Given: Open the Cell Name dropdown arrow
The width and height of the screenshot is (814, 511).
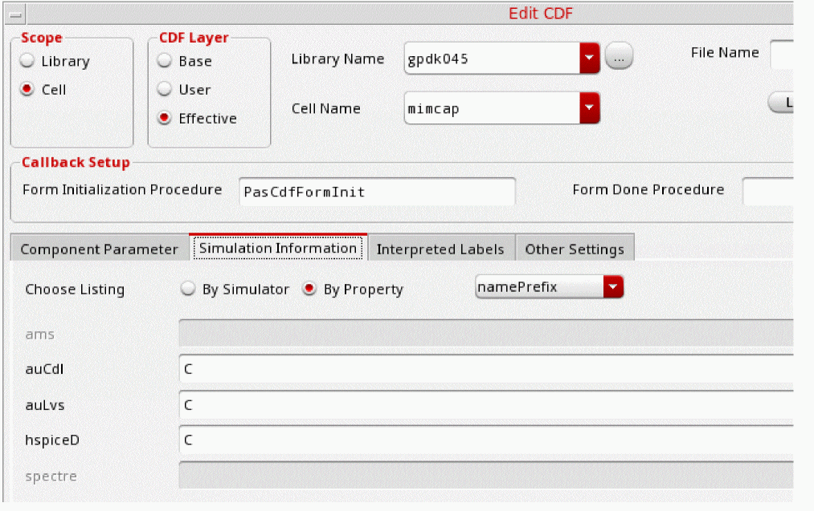Looking at the screenshot, I should pos(589,107).
